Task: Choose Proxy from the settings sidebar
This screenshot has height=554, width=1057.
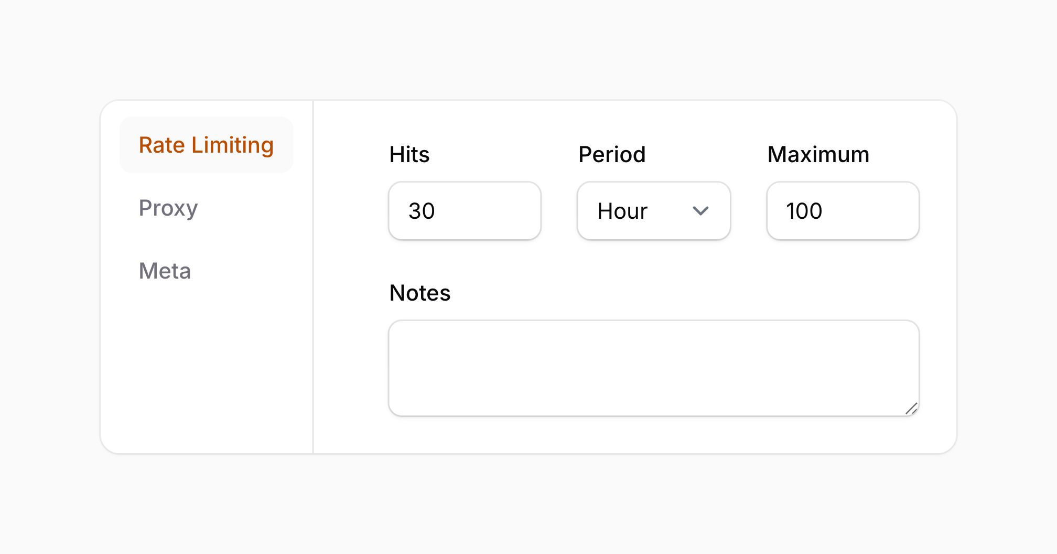Action: (168, 208)
